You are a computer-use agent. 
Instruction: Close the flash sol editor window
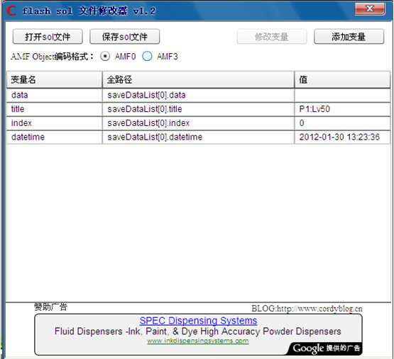370,9
